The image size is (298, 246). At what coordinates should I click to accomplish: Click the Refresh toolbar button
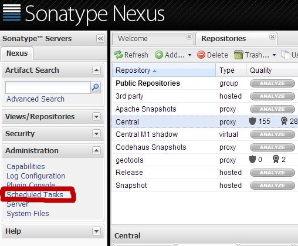131,55
